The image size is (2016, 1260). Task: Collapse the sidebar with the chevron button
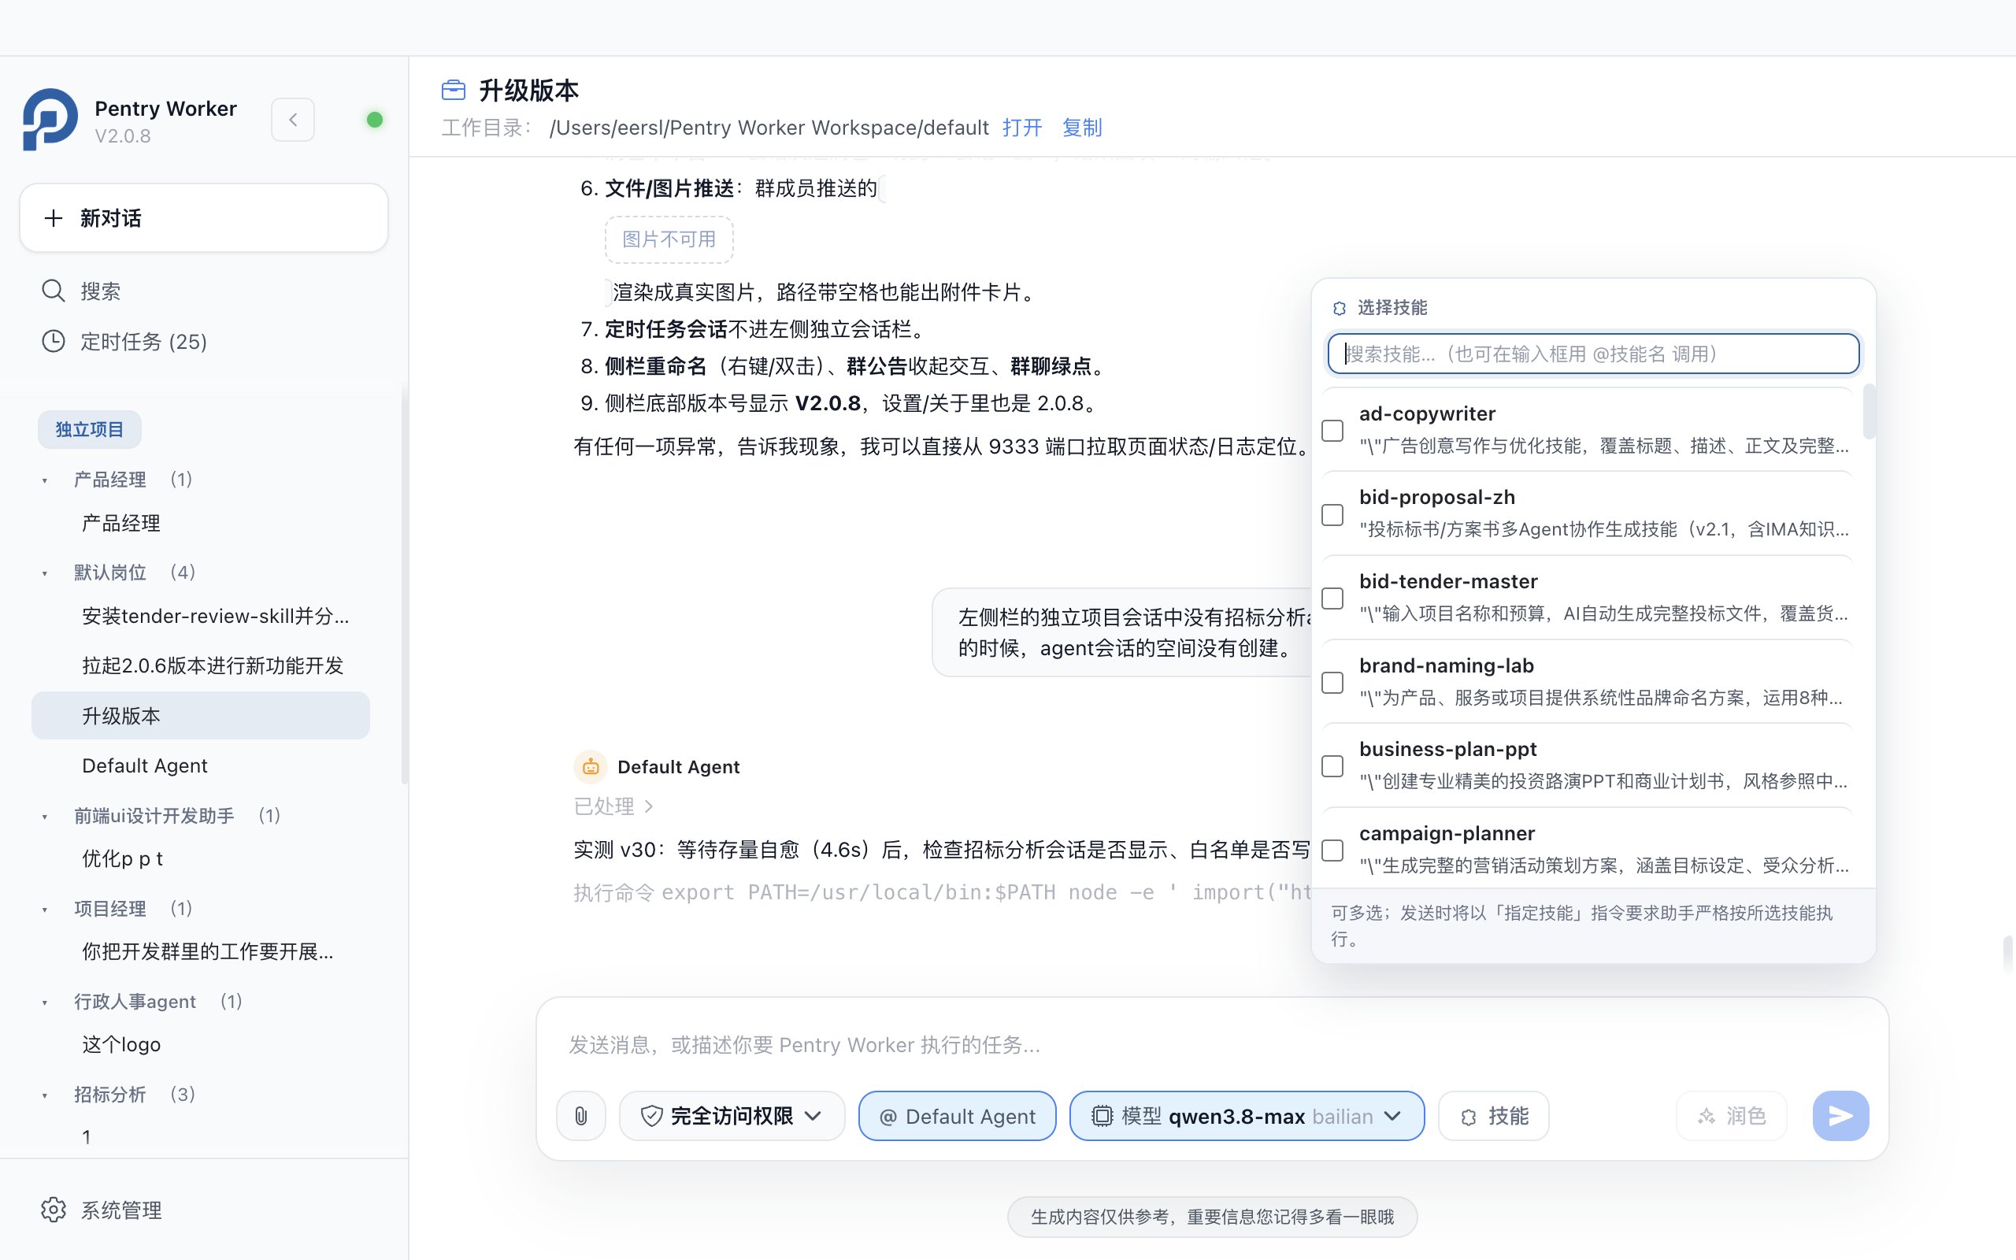[292, 120]
